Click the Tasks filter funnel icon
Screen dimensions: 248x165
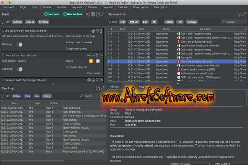point(3,22)
